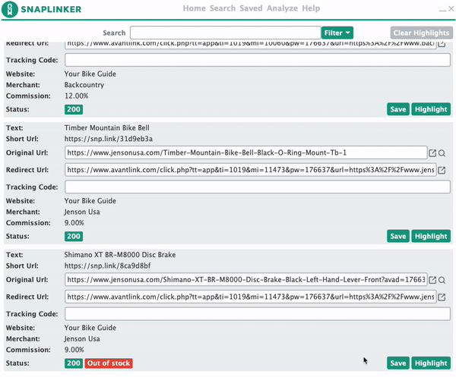Click the Timber Bell Original Url field
The image size is (456, 377).
(x=245, y=152)
